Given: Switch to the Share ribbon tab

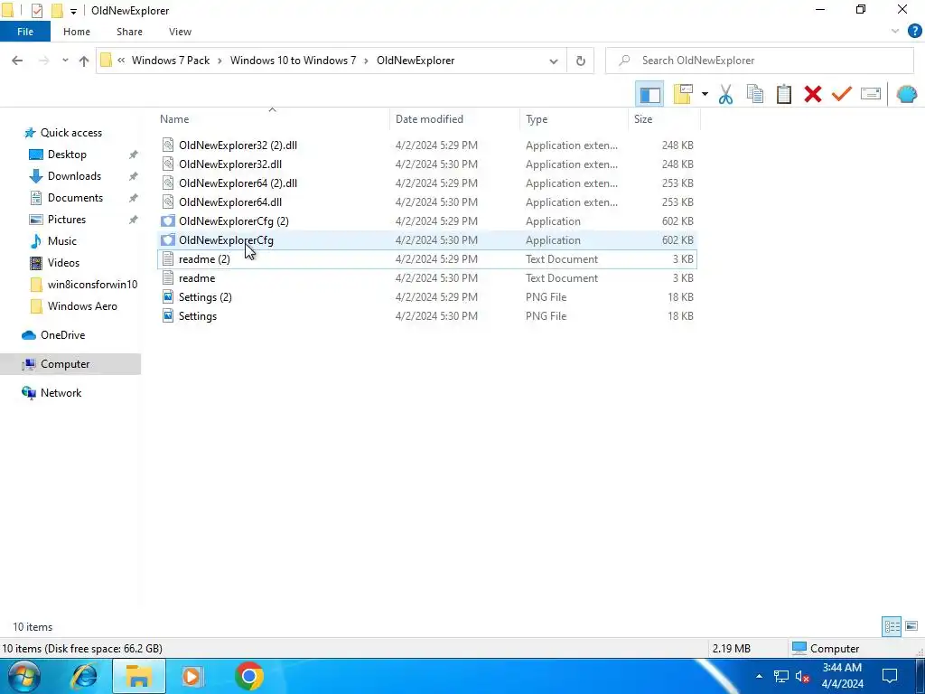Looking at the screenshot, I should tap(129, 32).
